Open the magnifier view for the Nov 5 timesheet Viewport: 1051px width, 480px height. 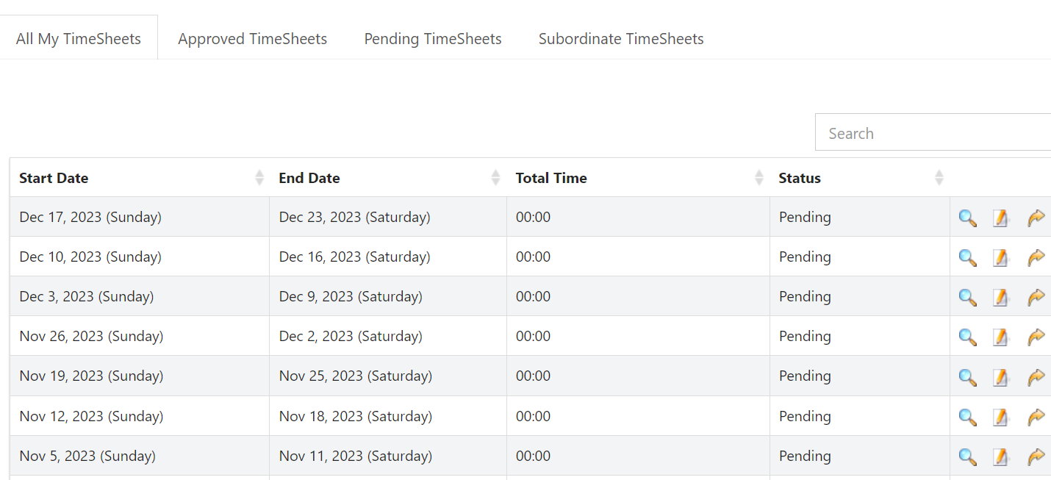tap(967, 456)
